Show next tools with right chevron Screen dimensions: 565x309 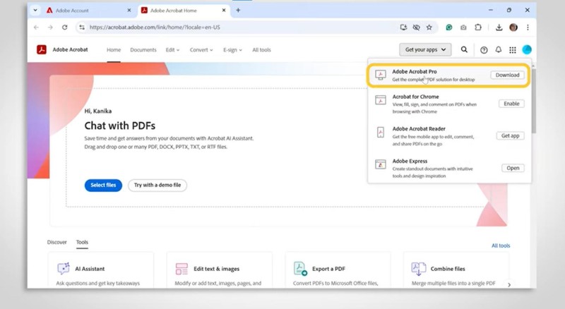(x=509, y=284)
